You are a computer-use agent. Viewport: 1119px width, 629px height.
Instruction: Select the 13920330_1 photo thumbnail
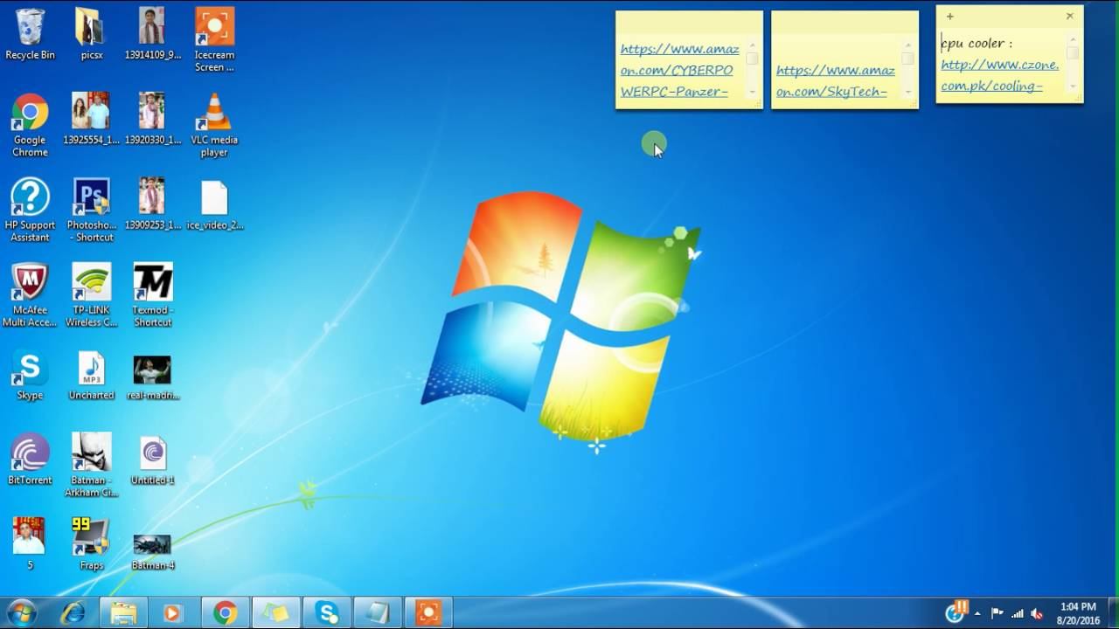[152, 118]
